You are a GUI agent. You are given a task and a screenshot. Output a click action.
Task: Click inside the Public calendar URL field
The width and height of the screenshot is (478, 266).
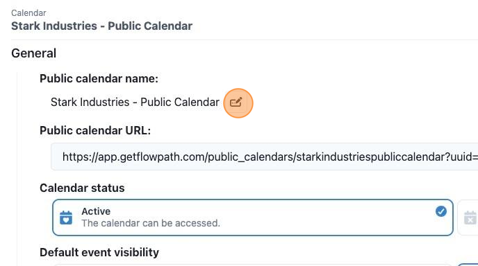click(x=264, y=157)
